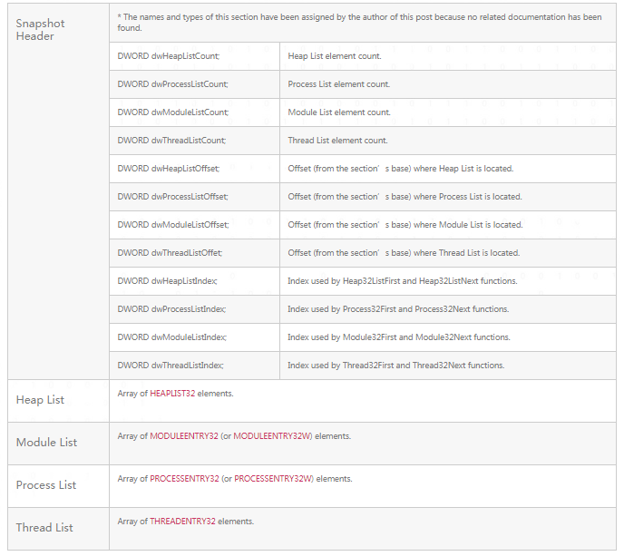This screenshot has width=624, height=556.
Task: Select the Module List row label
Action: [46, 443]
